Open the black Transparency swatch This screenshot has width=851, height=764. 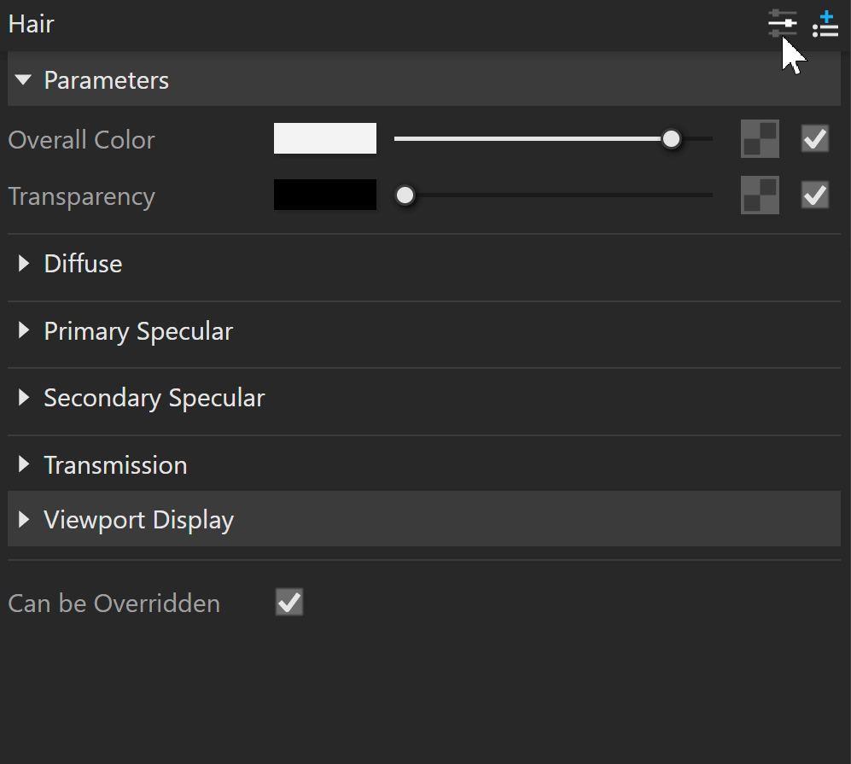tap(324, 195)
